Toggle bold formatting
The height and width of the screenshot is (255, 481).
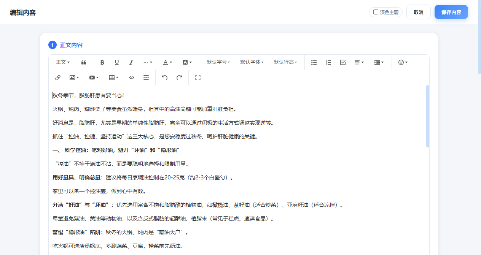coord(102,62)
